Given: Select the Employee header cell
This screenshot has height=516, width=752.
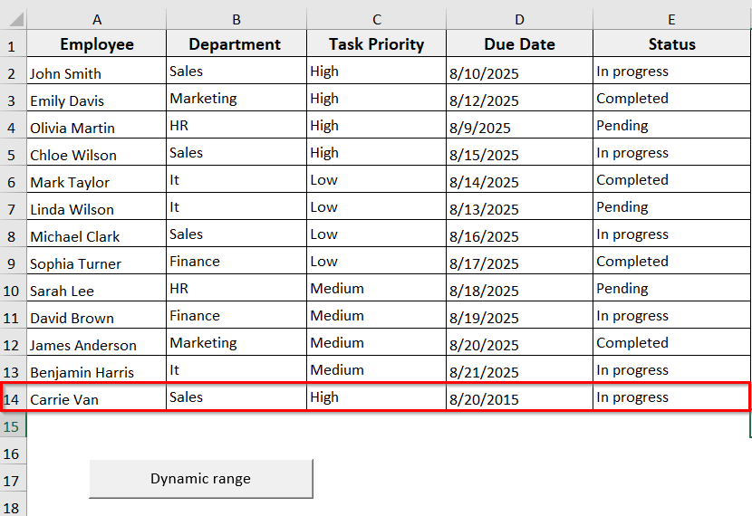Looking at the screenshot, I should tap(96, 44).
